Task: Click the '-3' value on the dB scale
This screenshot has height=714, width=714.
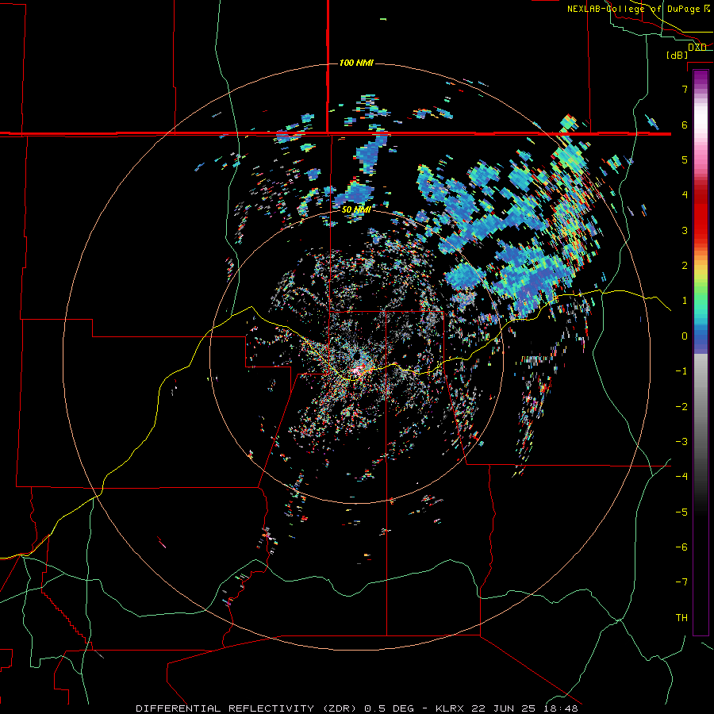Action: [x=681, y=442]
